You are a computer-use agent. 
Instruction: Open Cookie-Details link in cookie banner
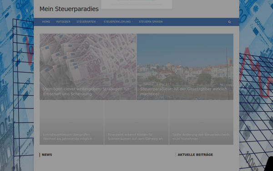click(x=119, y=4)
